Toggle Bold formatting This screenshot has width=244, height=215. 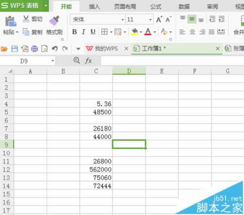coord(75,32)
